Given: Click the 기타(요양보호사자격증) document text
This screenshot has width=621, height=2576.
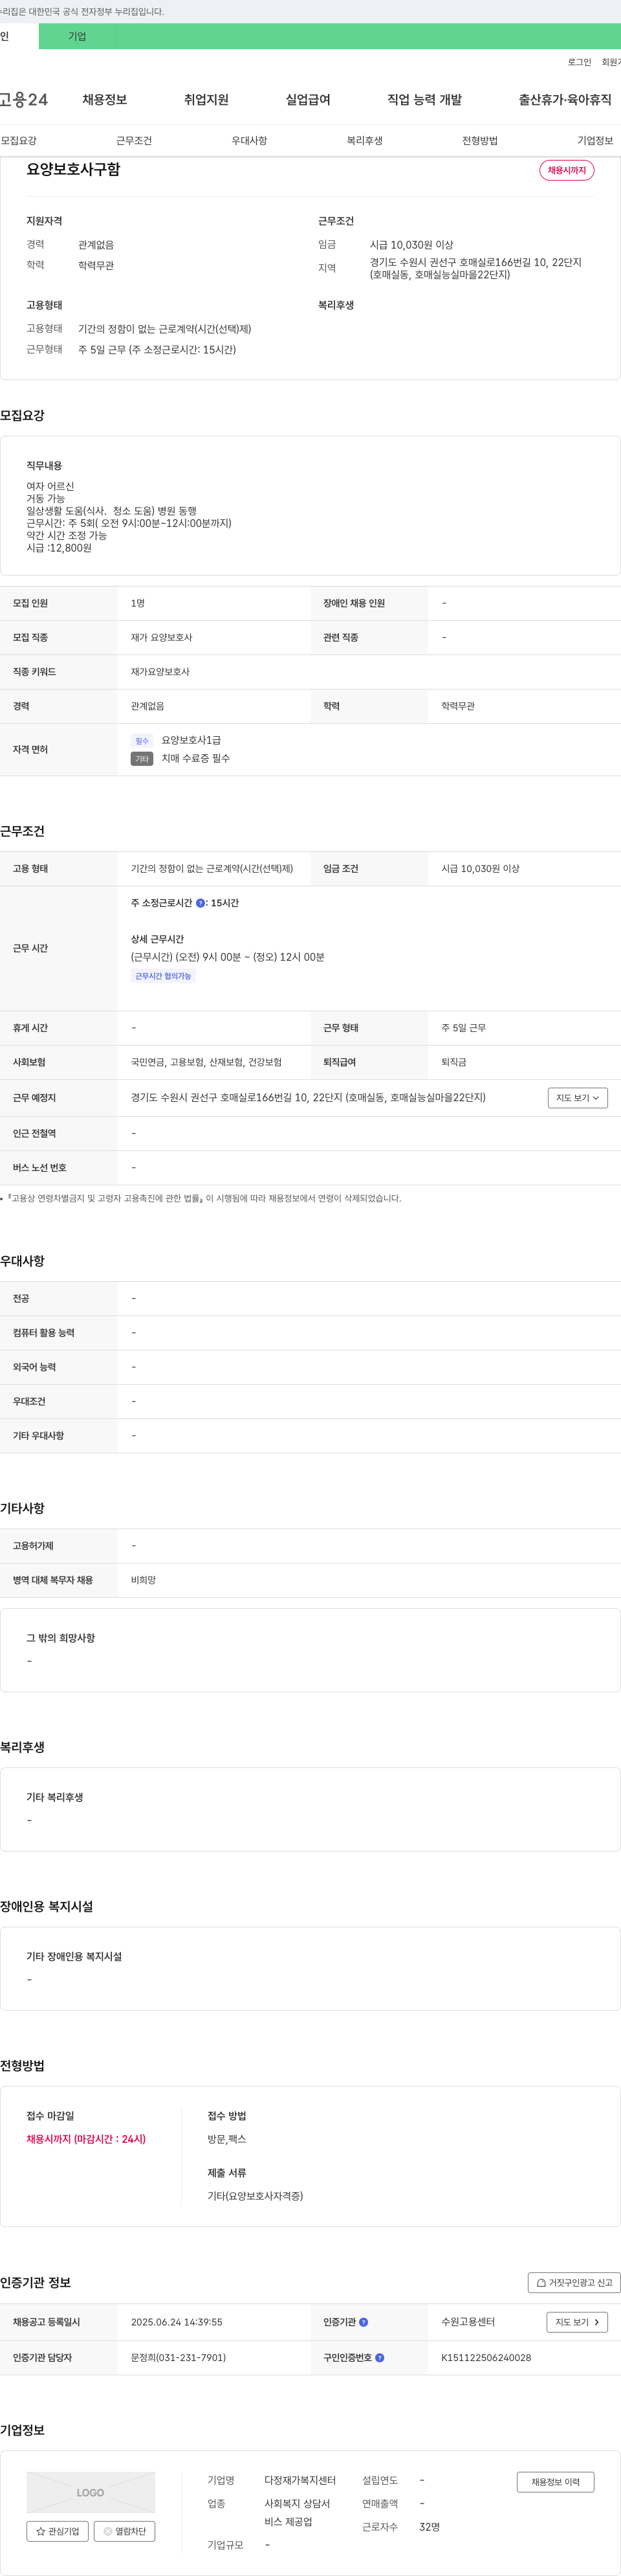Looking at the screenshot, I should (x=256, y=2196).
